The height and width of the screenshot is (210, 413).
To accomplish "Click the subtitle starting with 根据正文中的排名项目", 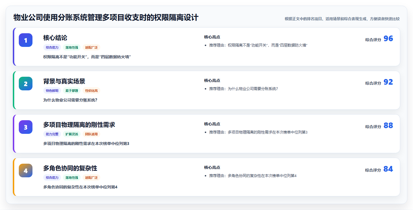I will [x=342, y=19].
